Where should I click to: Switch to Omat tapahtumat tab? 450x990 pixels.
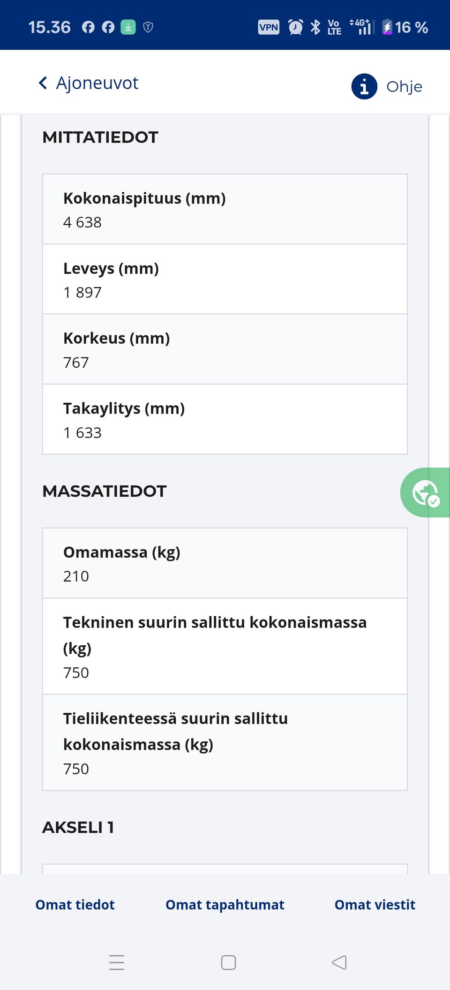225,905
